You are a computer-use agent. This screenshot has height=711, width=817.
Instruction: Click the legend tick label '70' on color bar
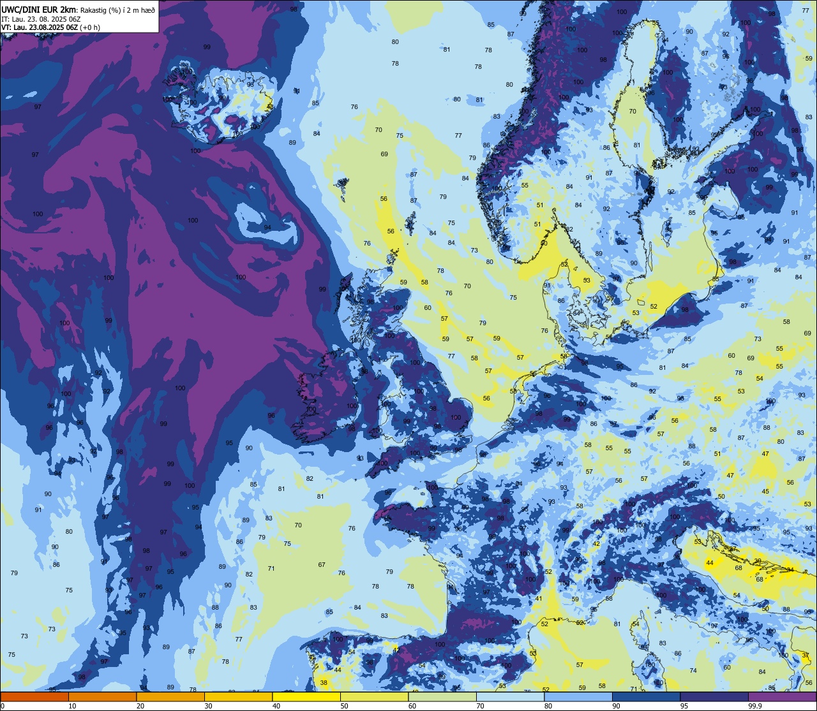click(480, 706)
